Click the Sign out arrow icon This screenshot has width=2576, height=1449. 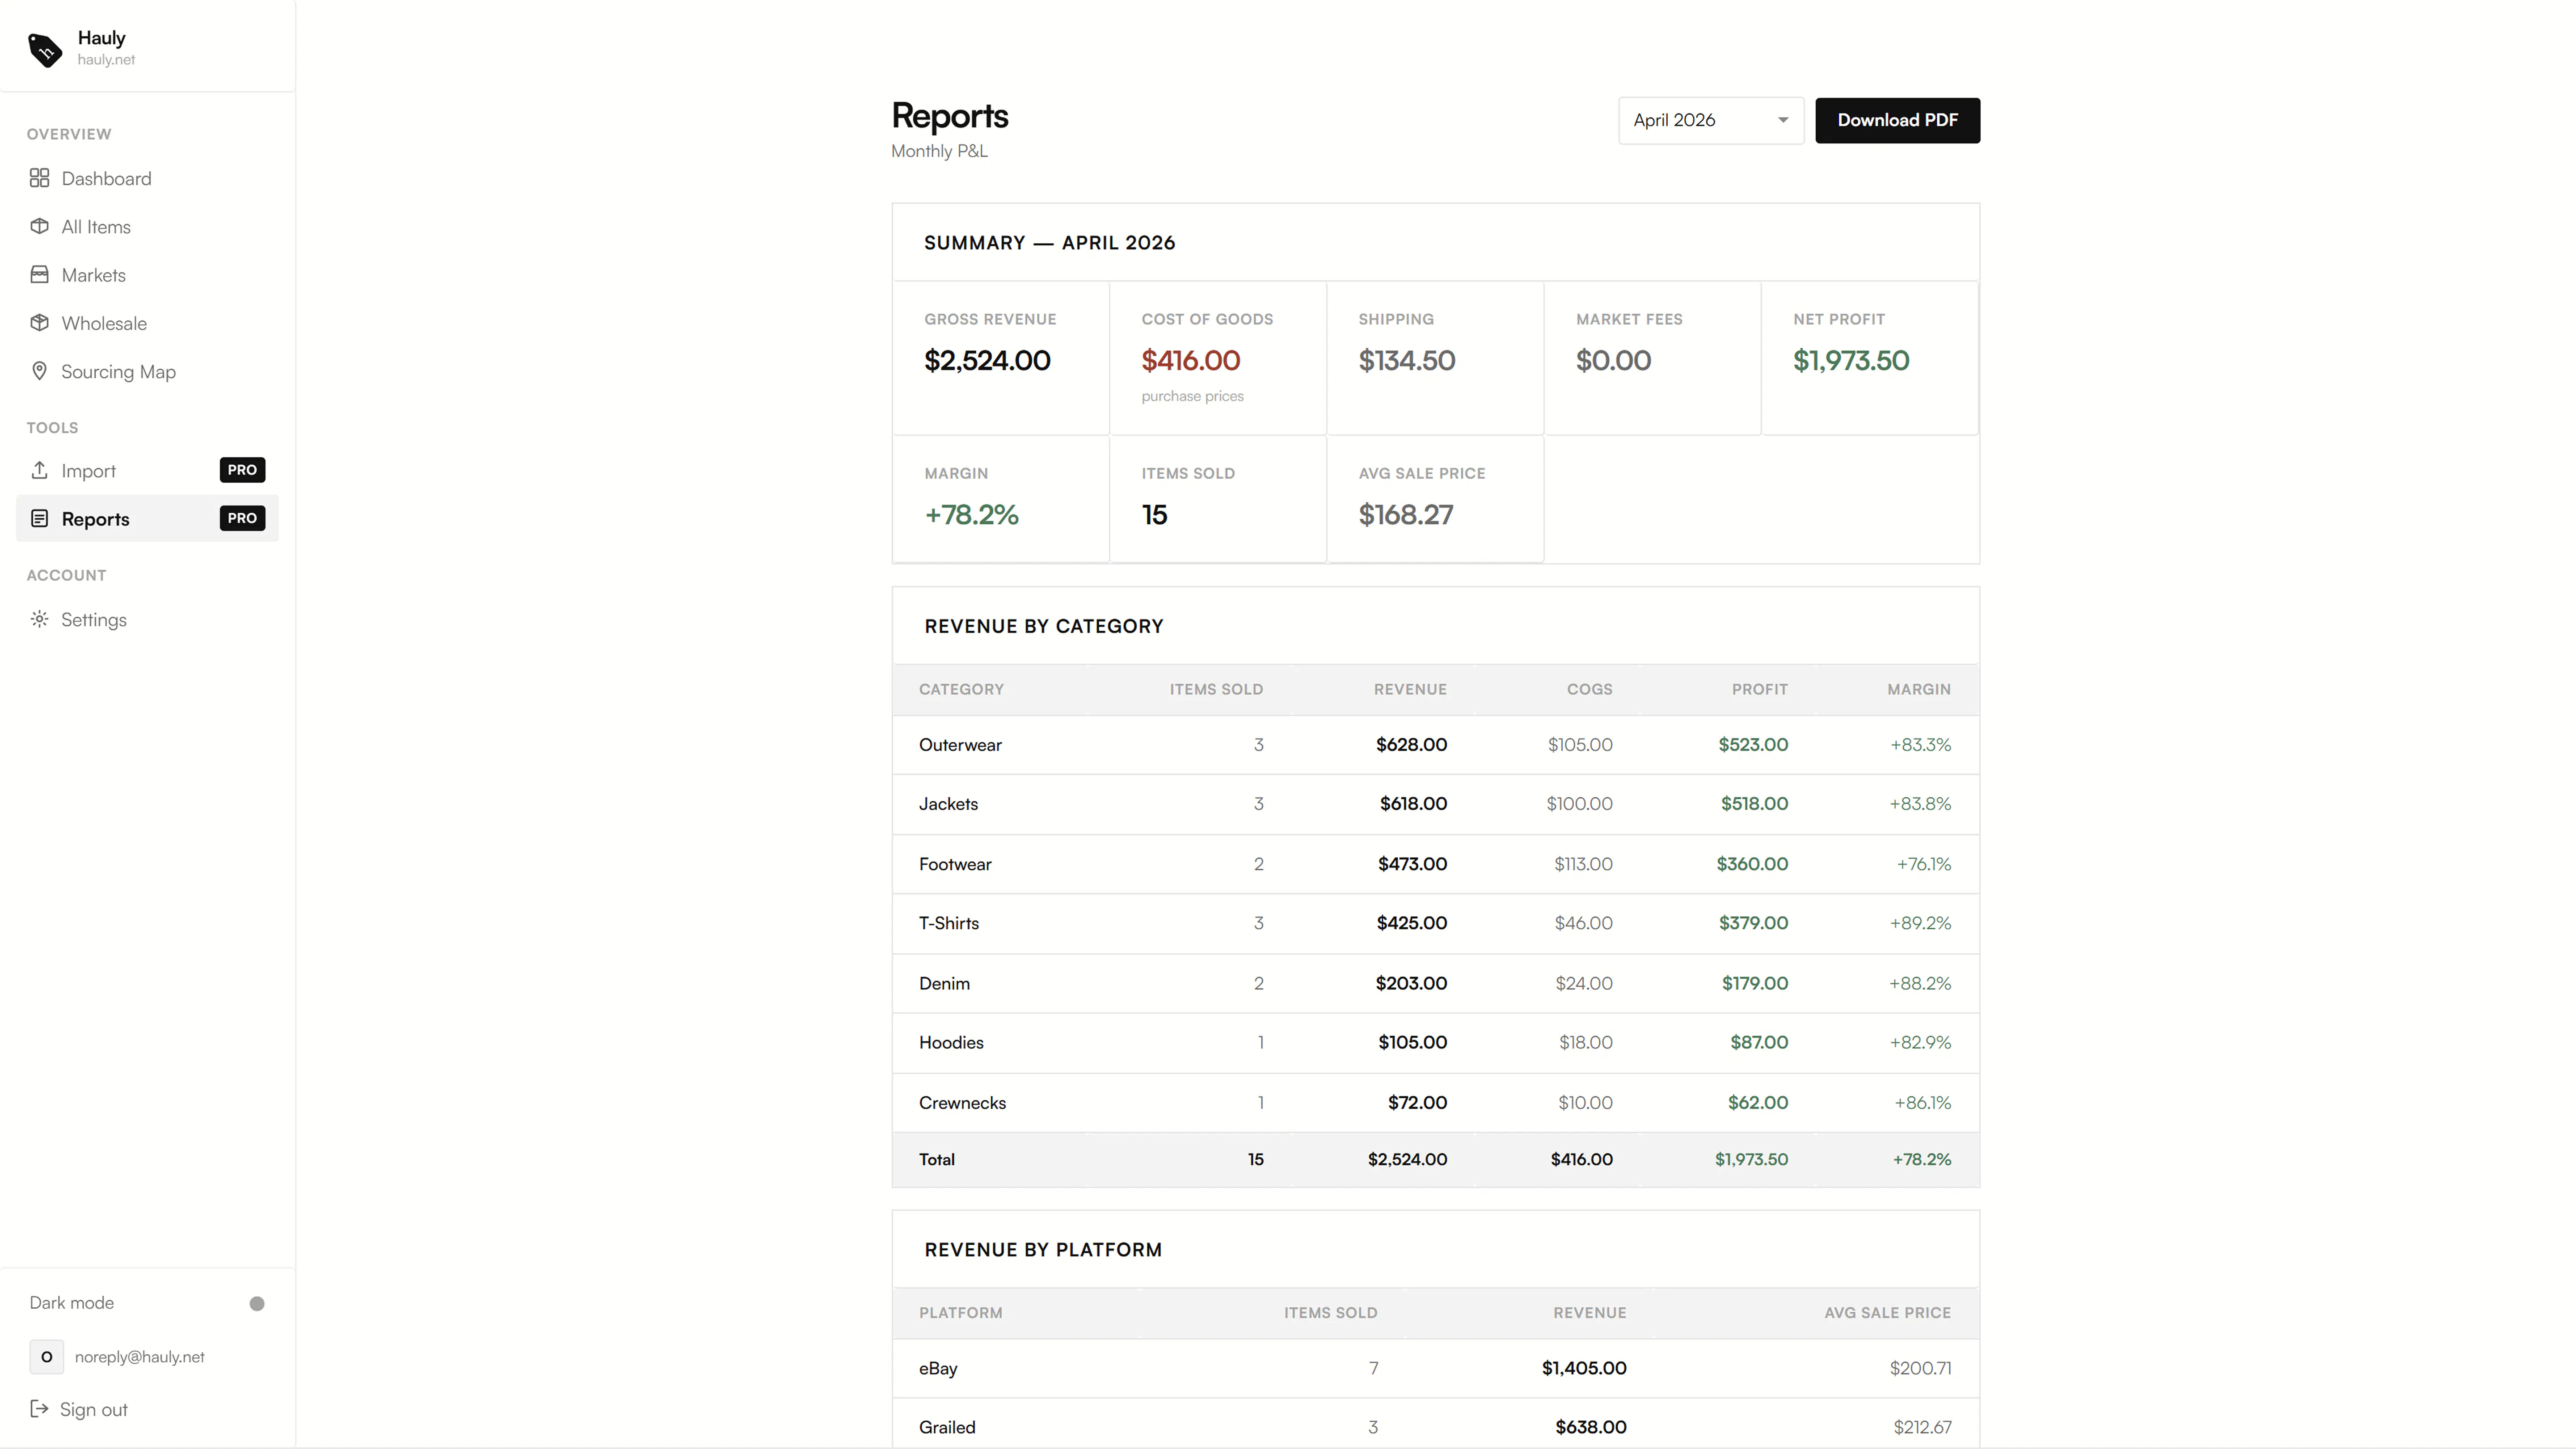(39, 1409)
